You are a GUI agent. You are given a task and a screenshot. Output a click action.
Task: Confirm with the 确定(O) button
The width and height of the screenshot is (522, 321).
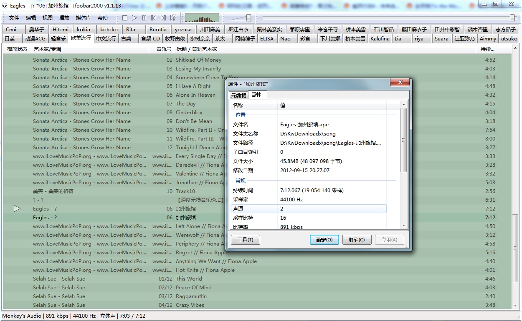coord(324,240)
